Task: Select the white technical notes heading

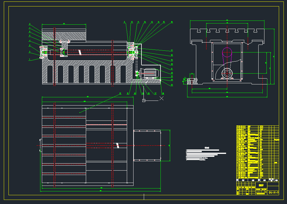Action: [207, 148]
